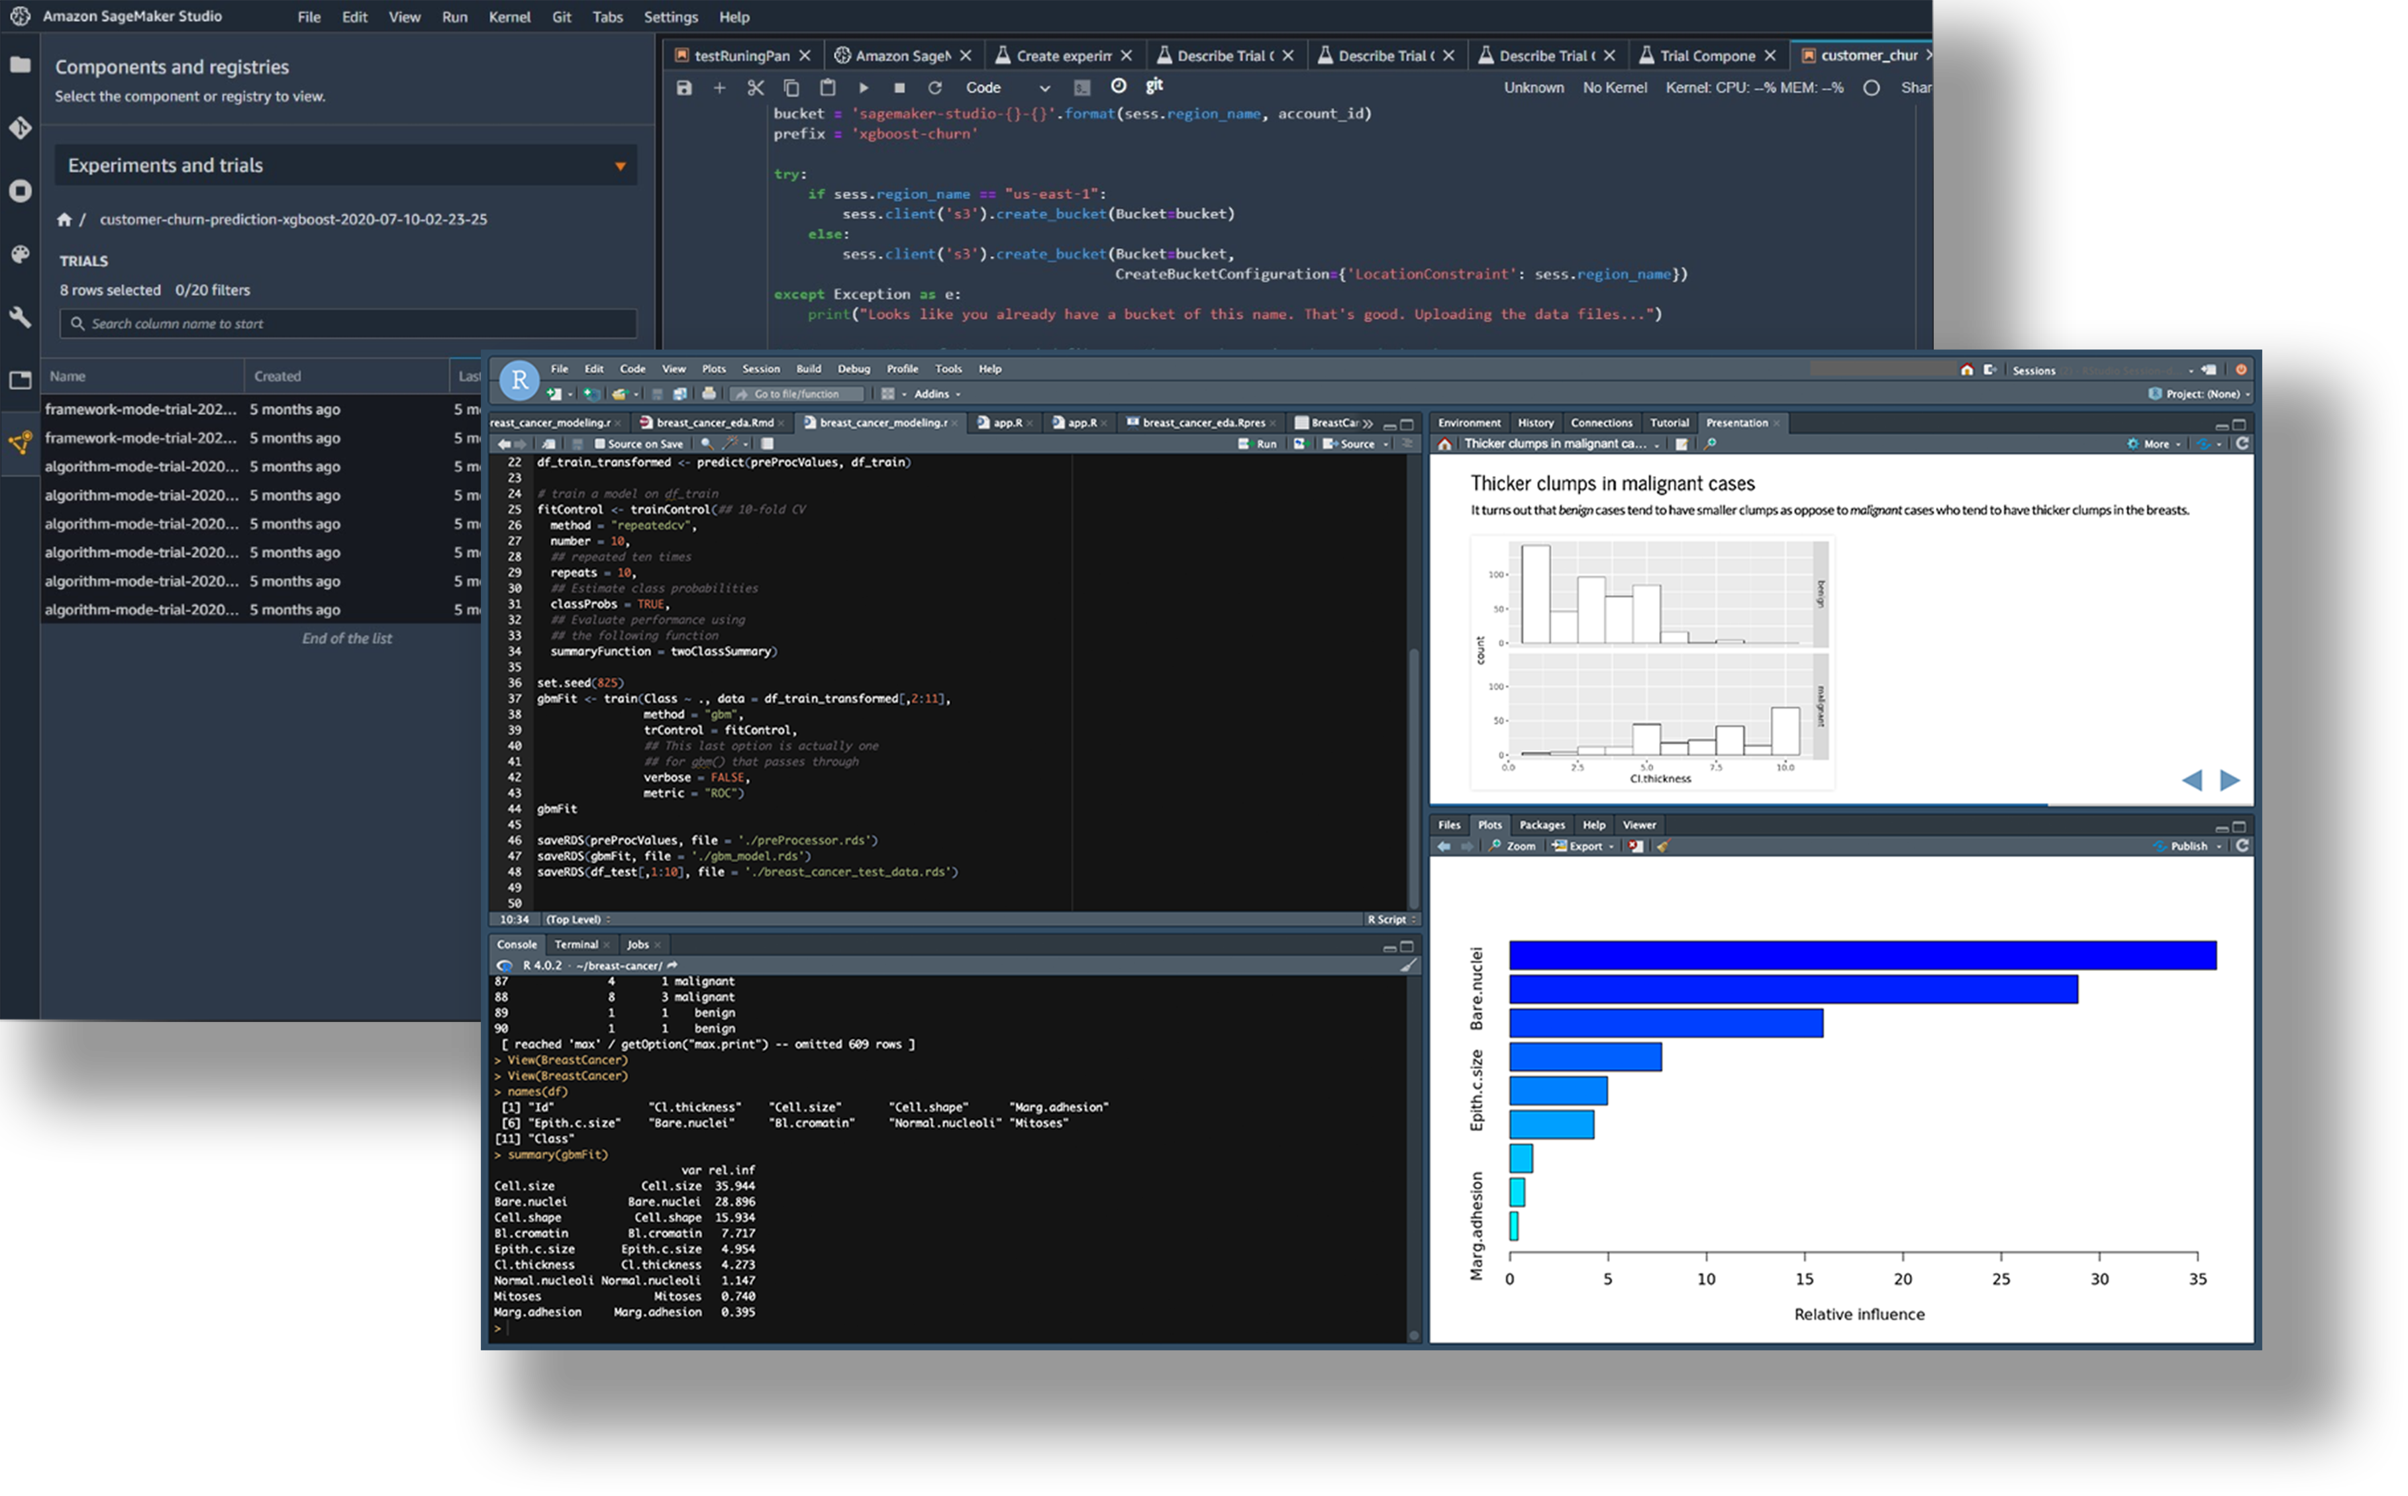2408x1496 pixels.
Task: Switch to breast_cancer_eda.Rmd tab
Action: (712, 424)
